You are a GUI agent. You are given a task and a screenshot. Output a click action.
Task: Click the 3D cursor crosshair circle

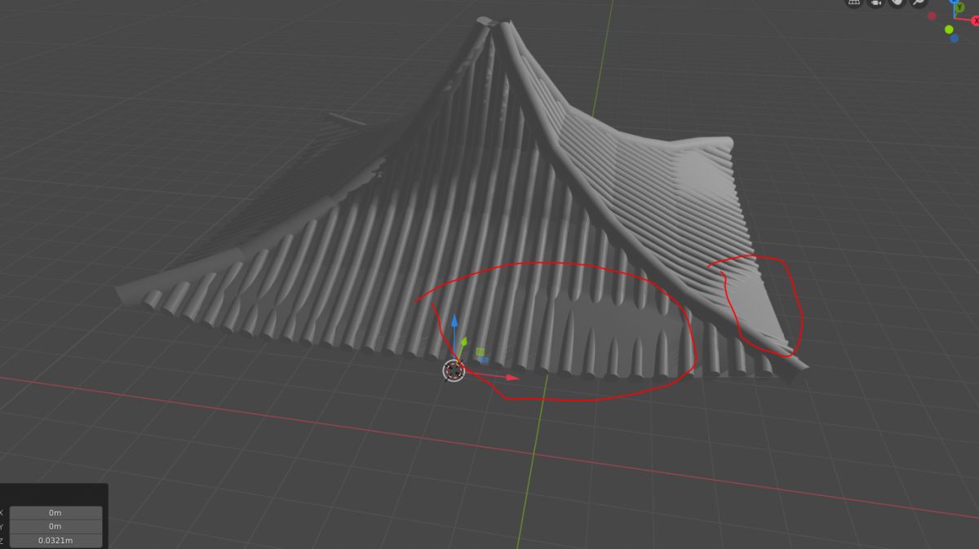click(x=454, y=371)
